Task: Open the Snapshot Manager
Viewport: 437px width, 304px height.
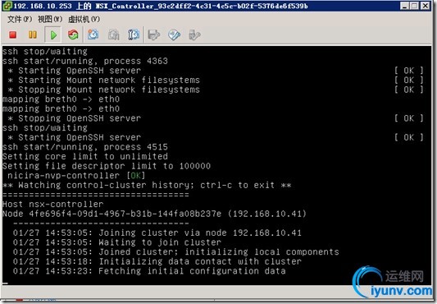Action: [134, 35]
